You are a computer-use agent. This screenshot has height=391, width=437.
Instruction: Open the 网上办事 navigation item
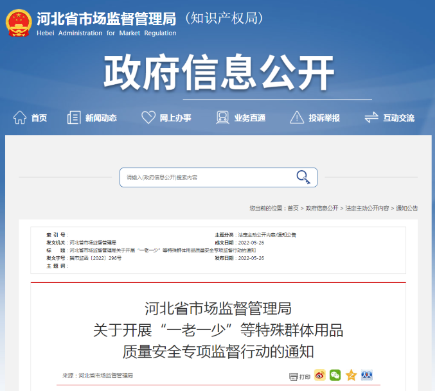(x=175, y=118)
